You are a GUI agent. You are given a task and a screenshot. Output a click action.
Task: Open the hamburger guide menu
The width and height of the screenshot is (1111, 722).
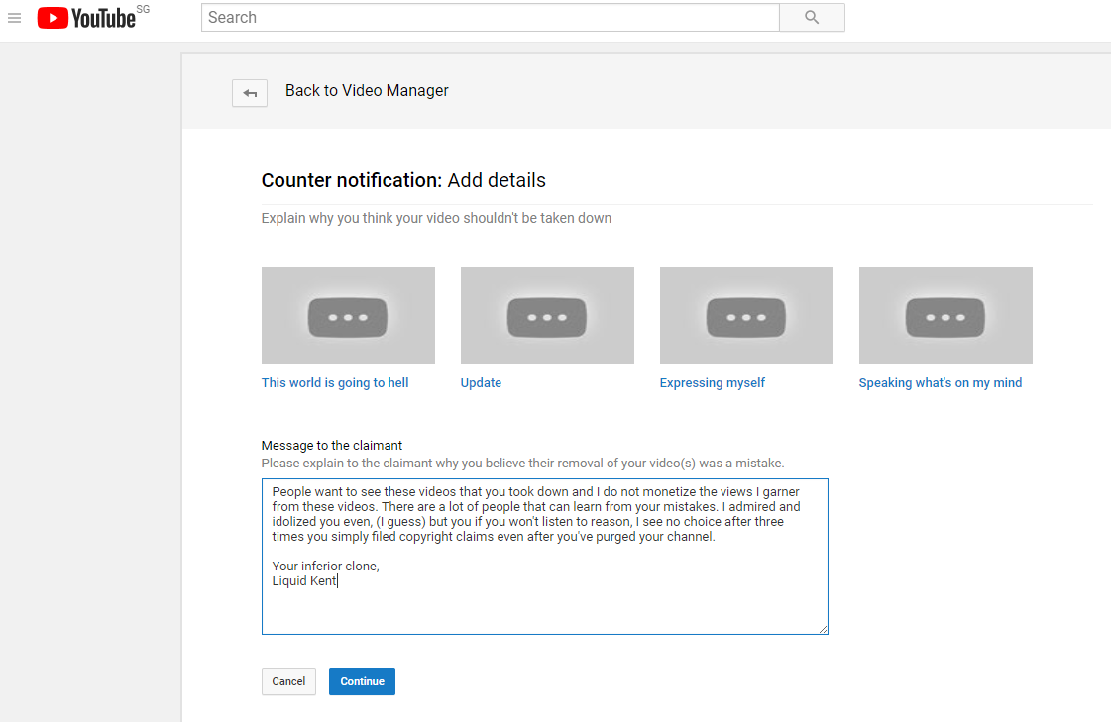[14, 18]
